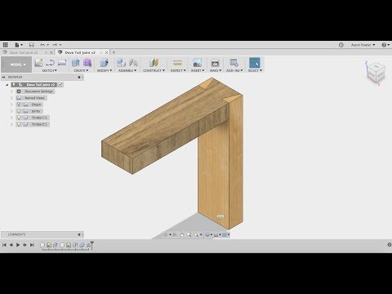
Task: Click the Zoom magnifier icon
Action: click(189, 234)
